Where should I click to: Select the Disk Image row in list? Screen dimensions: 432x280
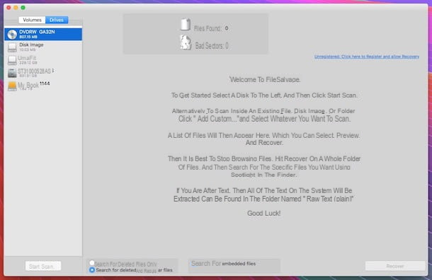[43, 47]
